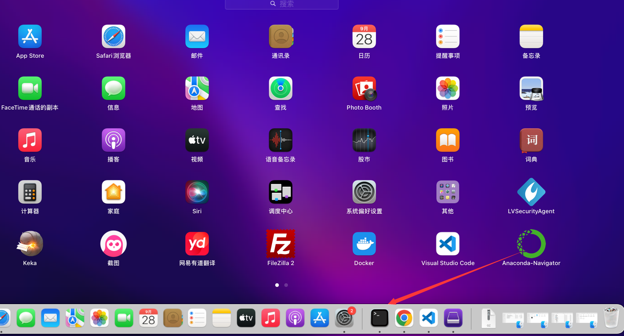
Task: Launch 视频 app in Launchpad
Action: 197,140
